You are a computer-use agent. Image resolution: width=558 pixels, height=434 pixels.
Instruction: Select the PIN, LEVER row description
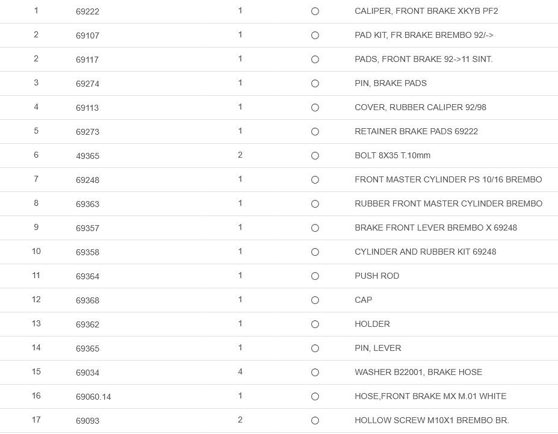click(377, 348)
